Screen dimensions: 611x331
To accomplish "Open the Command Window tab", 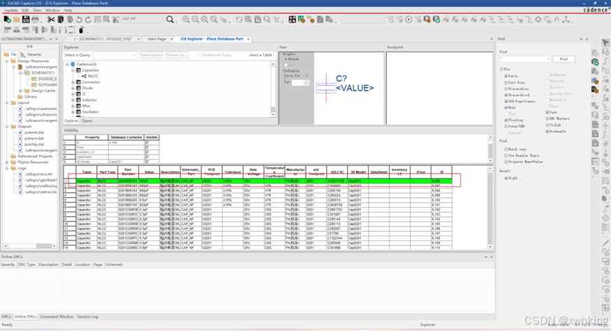I will pyautogui.click(x=57, y=316).
